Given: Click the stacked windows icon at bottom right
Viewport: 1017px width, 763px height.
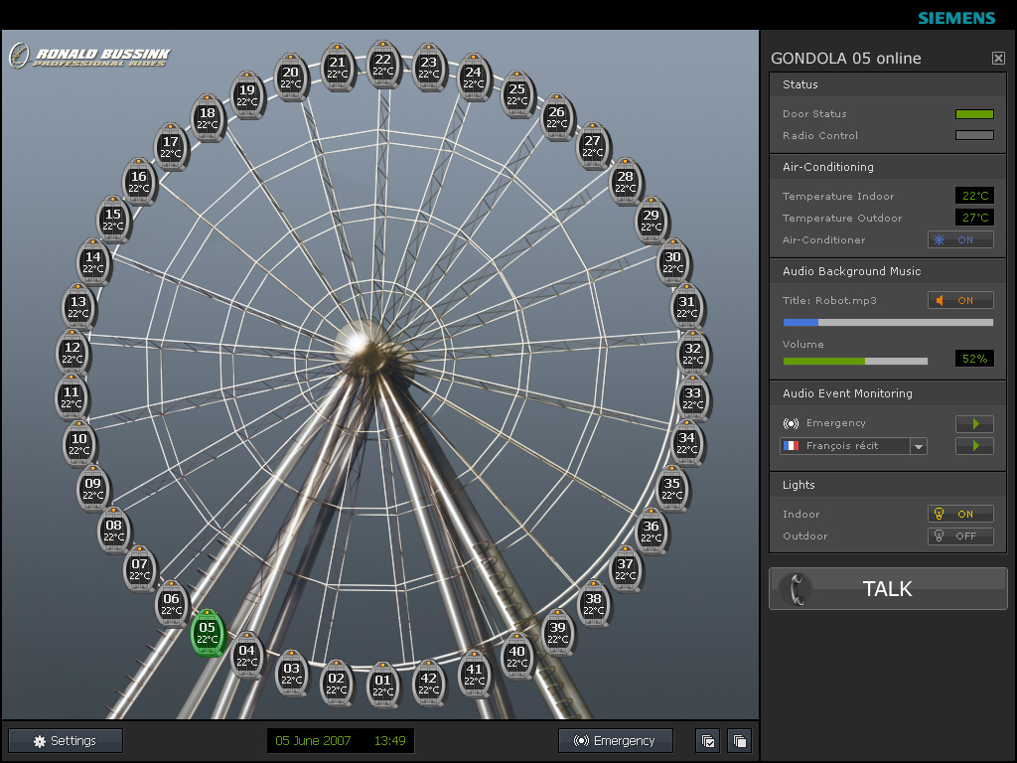Looking at the screenshot, I should point(739,741).
